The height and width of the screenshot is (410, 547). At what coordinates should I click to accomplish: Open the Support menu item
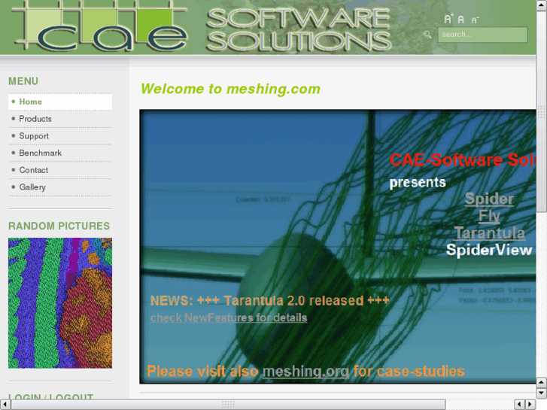point(60,136)
